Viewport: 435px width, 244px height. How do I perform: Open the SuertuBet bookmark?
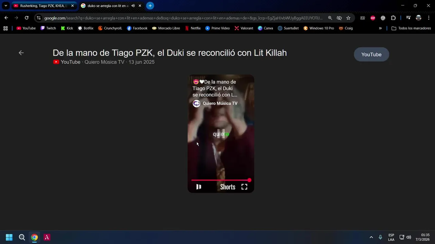click(x=288, y=28)
